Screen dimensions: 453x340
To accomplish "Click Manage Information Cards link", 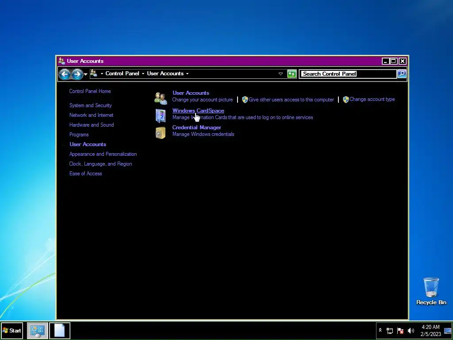I will (x=243, y=117).
